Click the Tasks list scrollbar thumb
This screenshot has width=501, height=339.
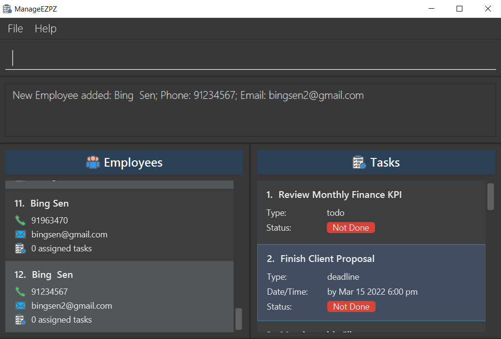click(x=490, y=197)
